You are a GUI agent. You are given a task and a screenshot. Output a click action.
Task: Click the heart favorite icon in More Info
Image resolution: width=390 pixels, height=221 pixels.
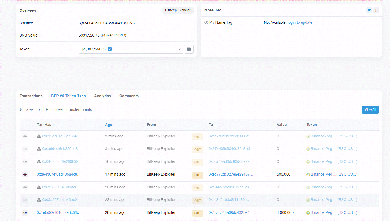(369, 10)
